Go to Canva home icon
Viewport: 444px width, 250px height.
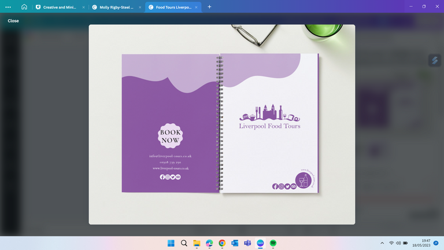click(x=24, y=7)
